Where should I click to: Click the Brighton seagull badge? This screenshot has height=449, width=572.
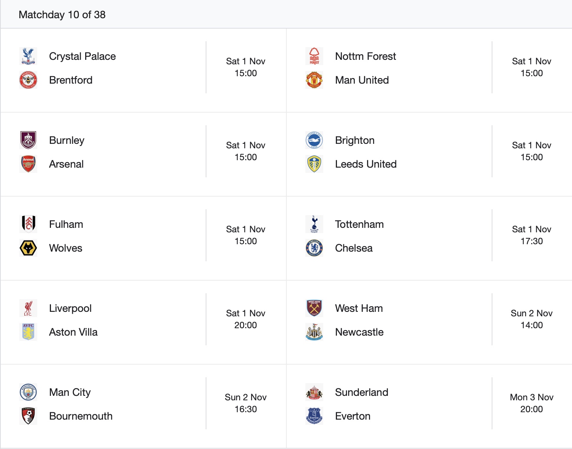pyautogui.click(x=314, y=140)
